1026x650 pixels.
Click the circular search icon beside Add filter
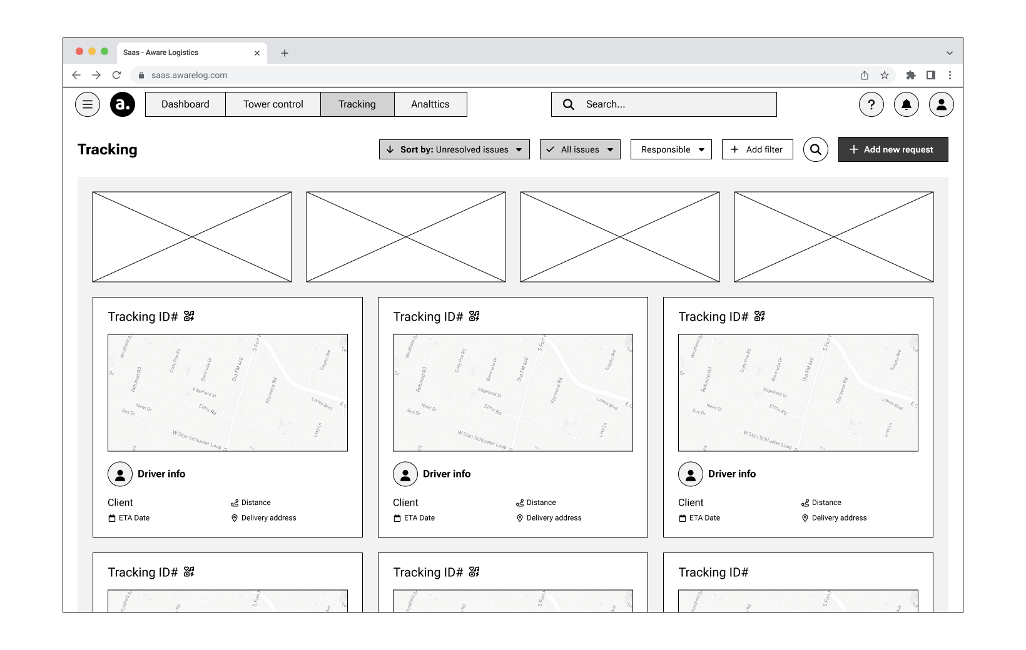point(816,149)
